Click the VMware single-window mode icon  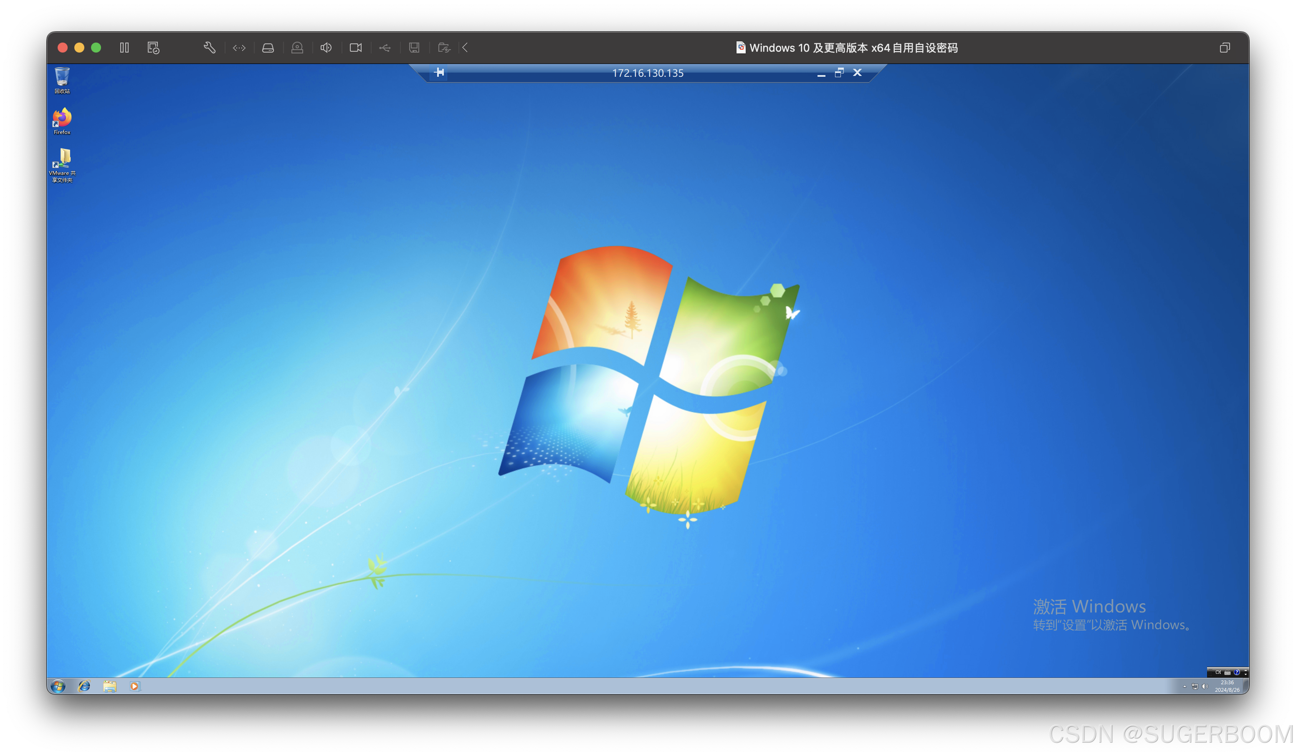click(1225, 48)
